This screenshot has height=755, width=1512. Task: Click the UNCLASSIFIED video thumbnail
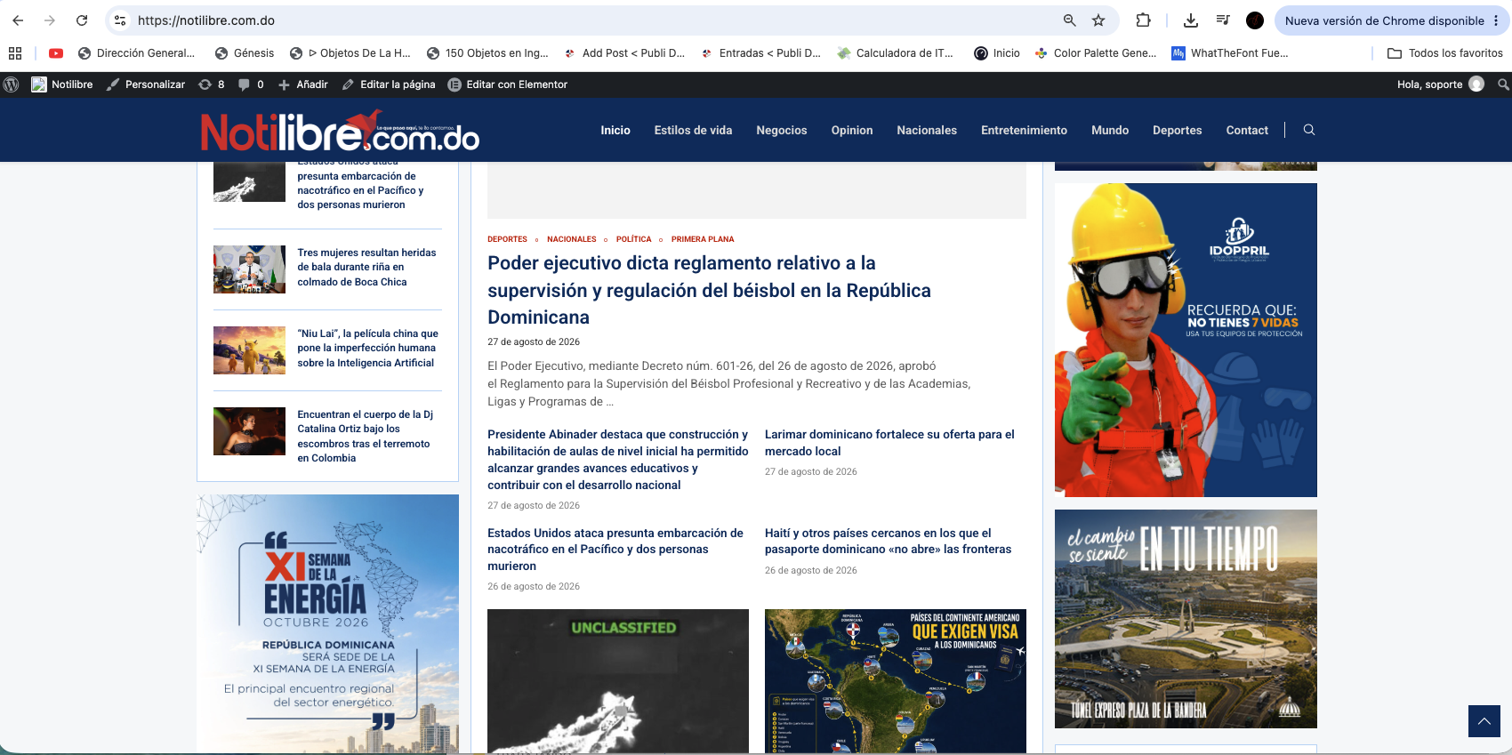coord(618,681)
